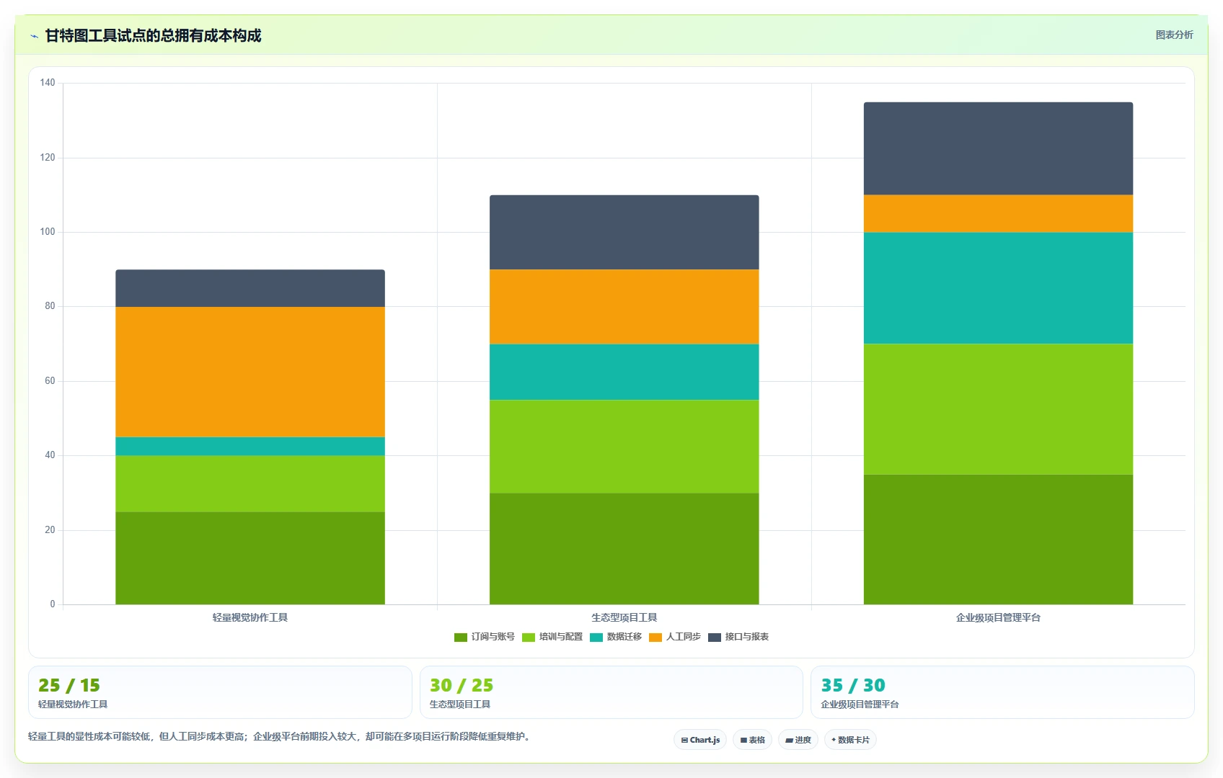Open the 30 / 25 生态型项目工具 card

pyautogui.click(x=611, y=692)
